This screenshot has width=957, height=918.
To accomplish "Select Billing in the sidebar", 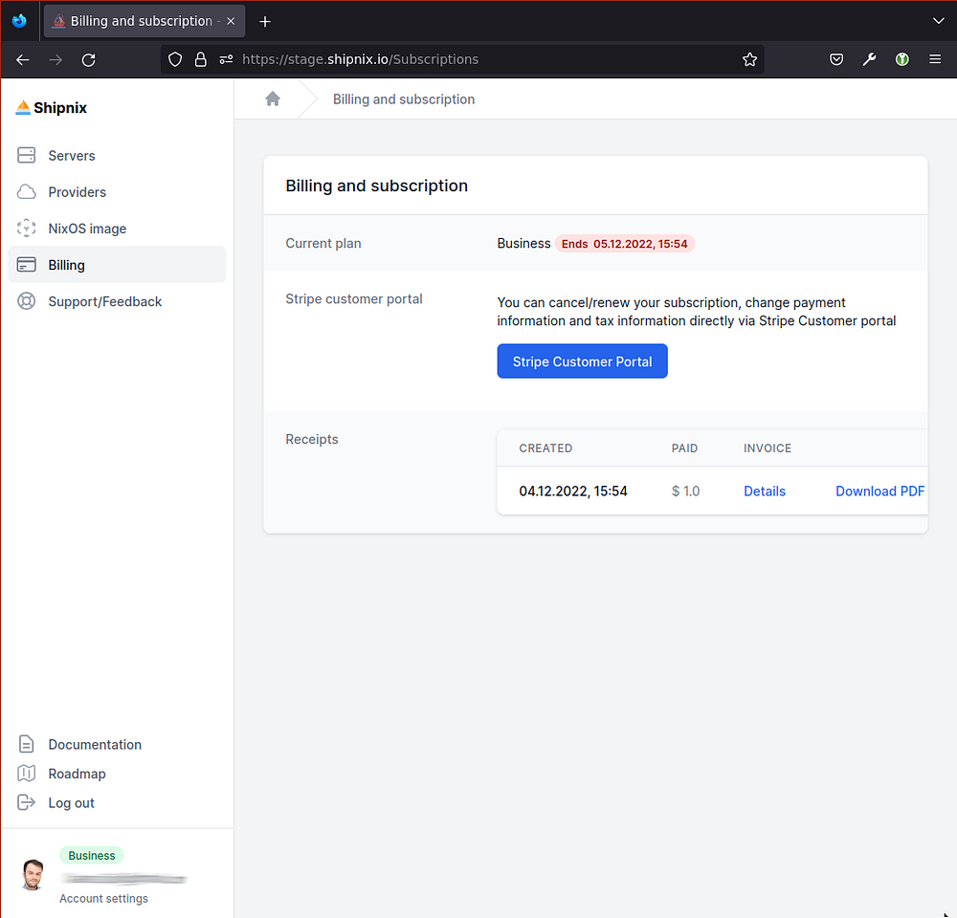I will coord(117,265).
